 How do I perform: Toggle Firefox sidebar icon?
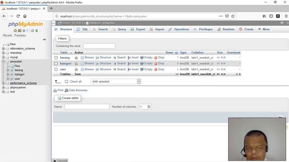[271, 16]
